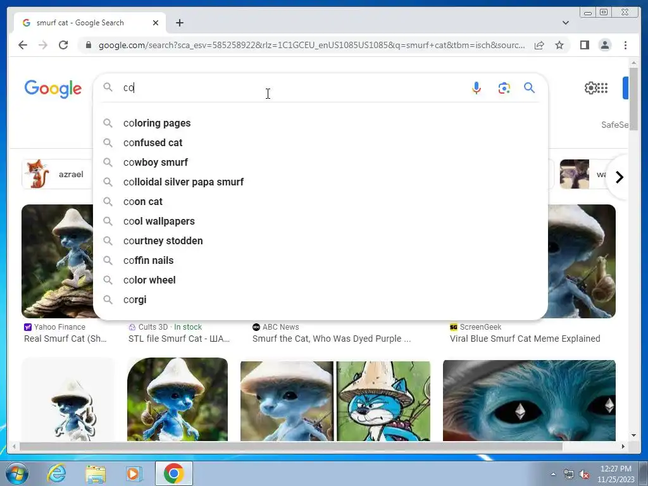Screen dimensions: 648x486
Task: Open a new tab
Action: 179,23
